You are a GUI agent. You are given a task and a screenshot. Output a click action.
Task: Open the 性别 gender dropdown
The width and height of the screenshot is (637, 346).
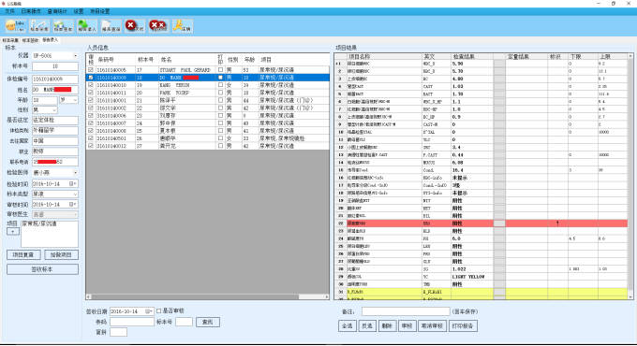pos(54,110)
